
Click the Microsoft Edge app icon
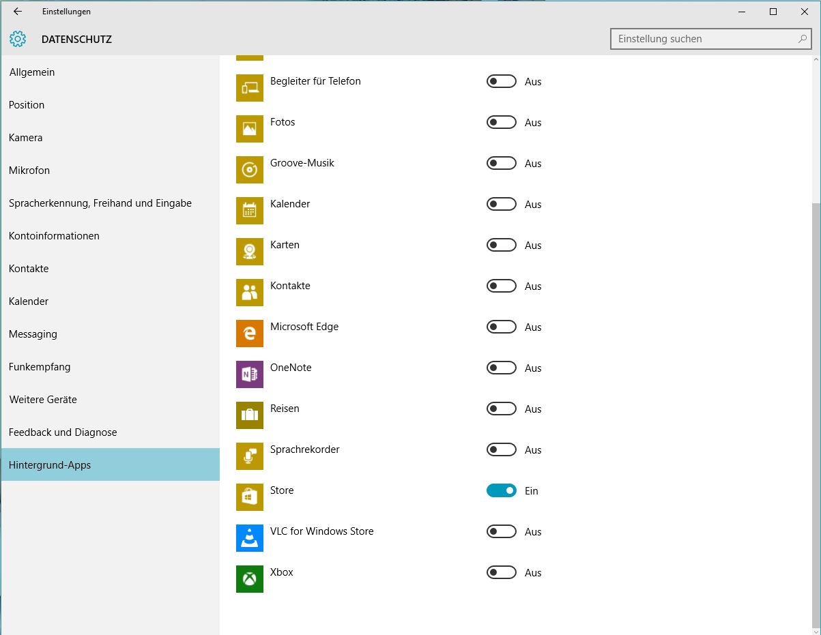pyautogui.click(x=250, y=334)
